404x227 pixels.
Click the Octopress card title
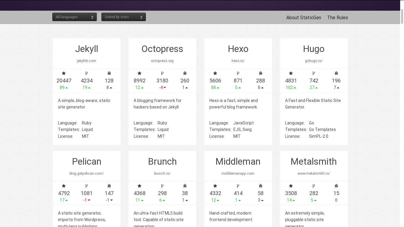tap(162, 49)
